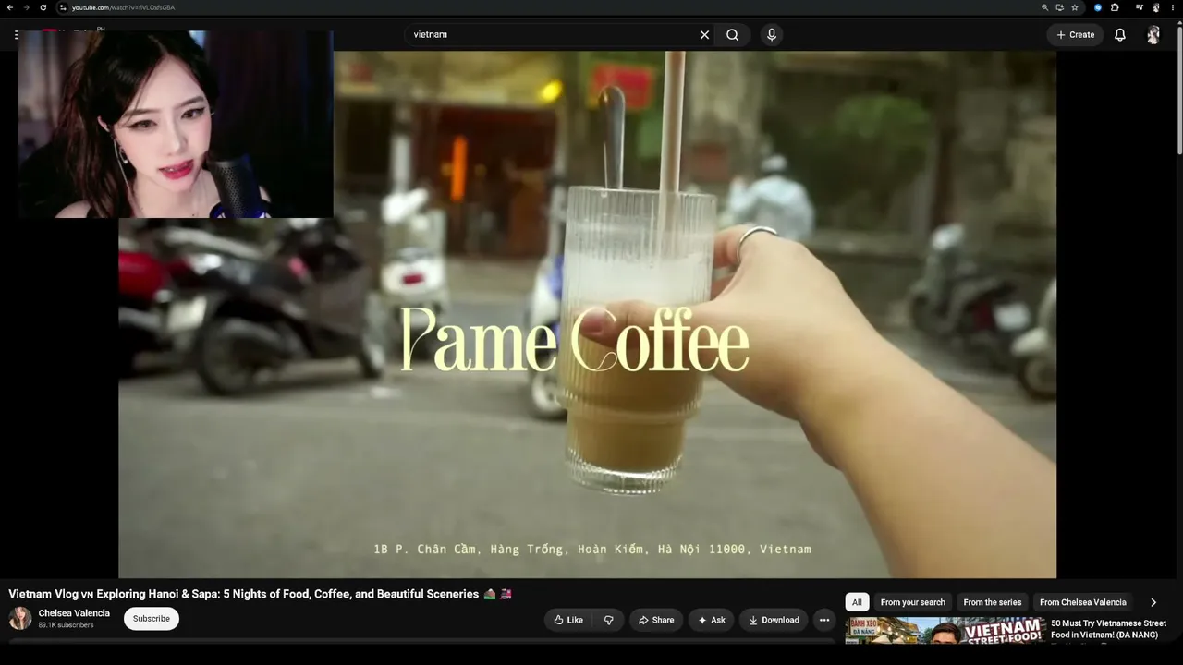Bookmark this page with star icon
Image resolution: width=1183 pixels, height=665 pixels.
tap(1074, 7)
